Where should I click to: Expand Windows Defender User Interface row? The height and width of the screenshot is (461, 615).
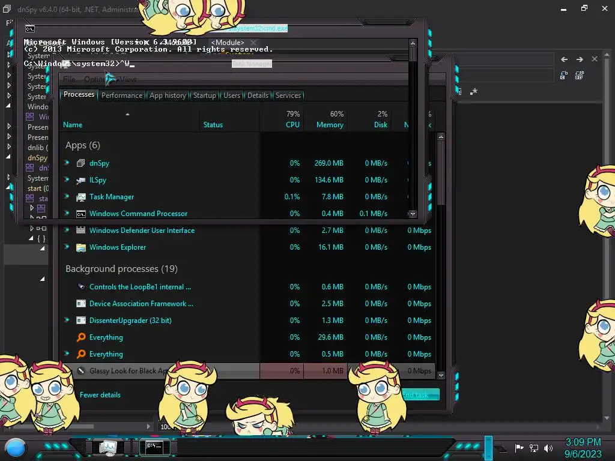pos(67,230)
